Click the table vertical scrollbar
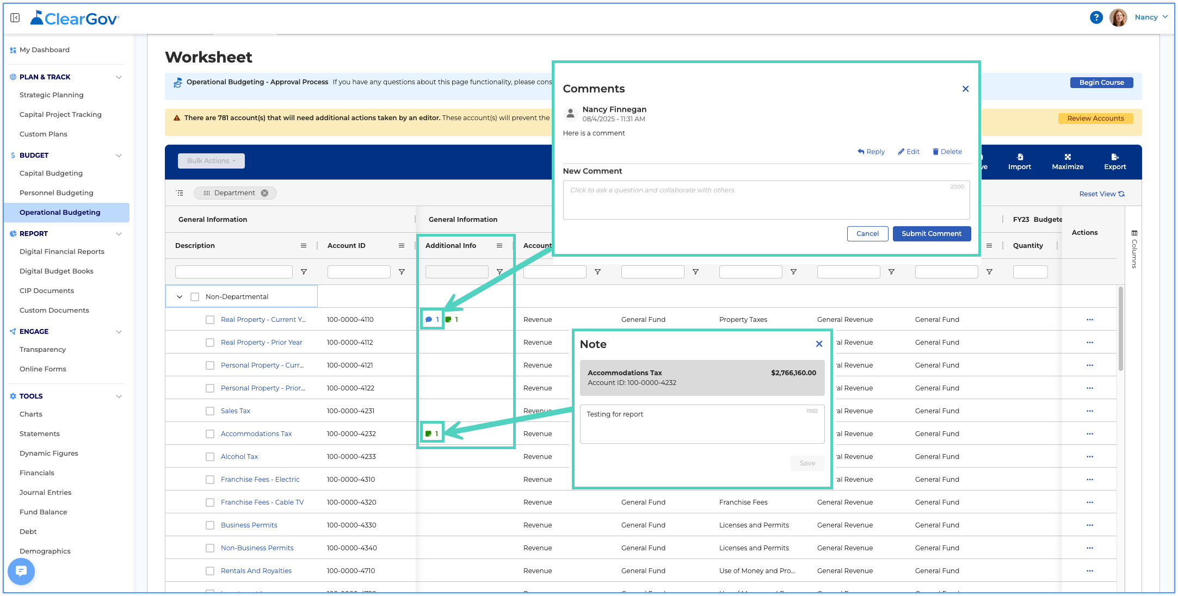 pyautogui.click(x=1120, y=329)
